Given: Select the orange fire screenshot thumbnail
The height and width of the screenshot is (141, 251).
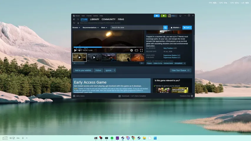Looking at the screenshot, I should point(138,57).
